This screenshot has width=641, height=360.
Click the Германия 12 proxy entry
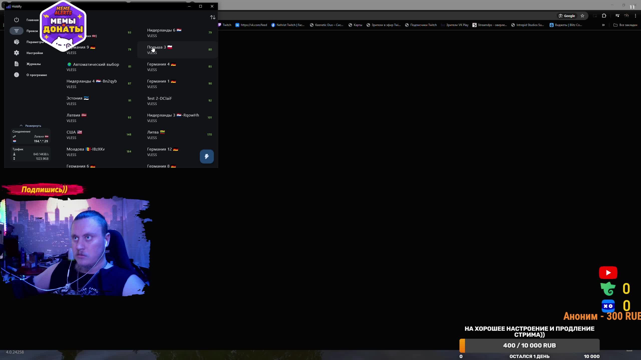coord(163,151)
